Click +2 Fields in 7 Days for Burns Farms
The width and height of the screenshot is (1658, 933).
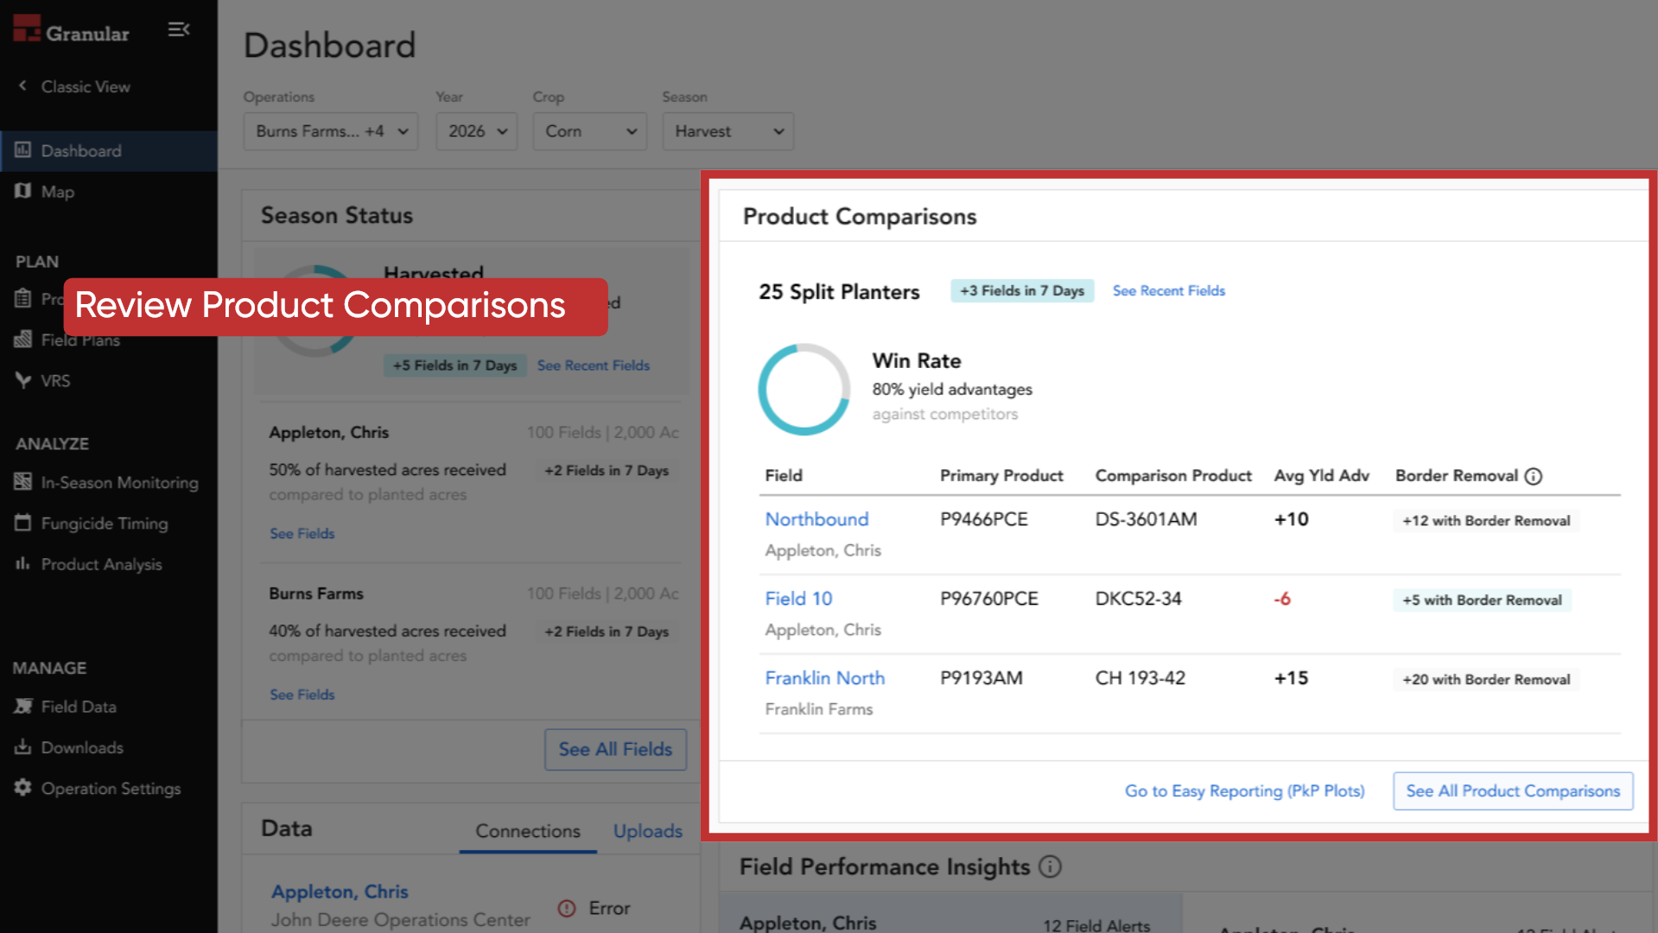(607, 632)
